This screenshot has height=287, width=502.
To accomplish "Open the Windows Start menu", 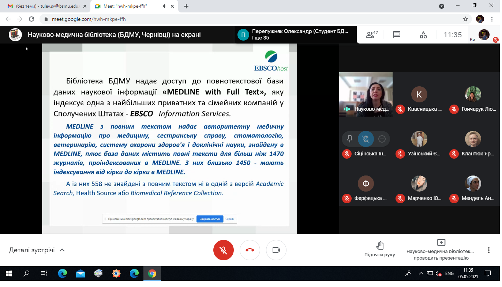I will (x=8, y=273).
